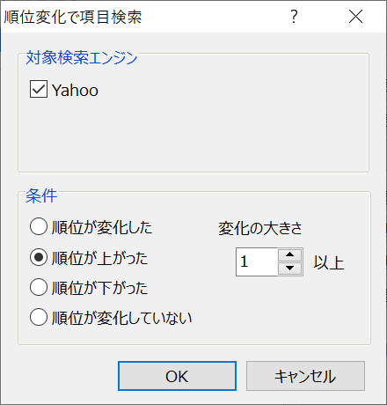Click the 順位が下がった label text

[99, 288]
